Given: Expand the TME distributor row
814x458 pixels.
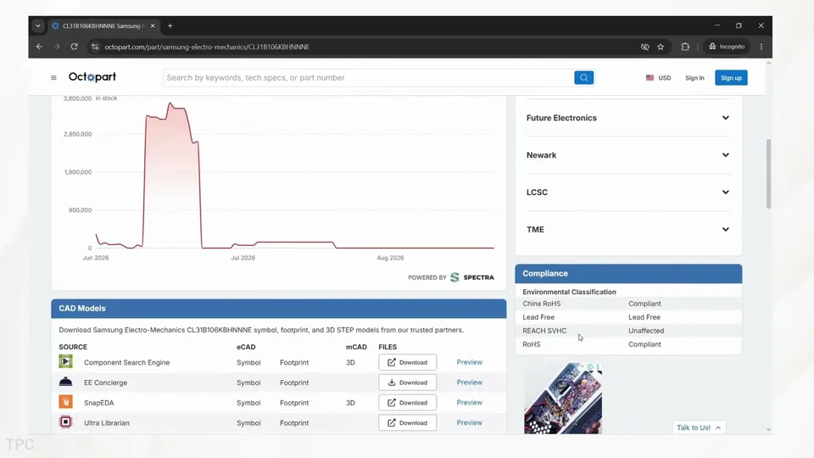Looking at the screenshot, I should 628,230.
